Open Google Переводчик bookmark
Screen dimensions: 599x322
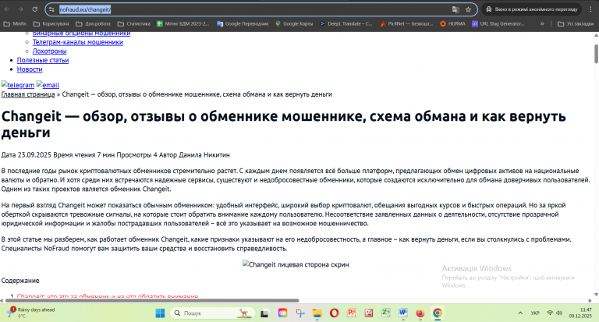pos(243,23)
